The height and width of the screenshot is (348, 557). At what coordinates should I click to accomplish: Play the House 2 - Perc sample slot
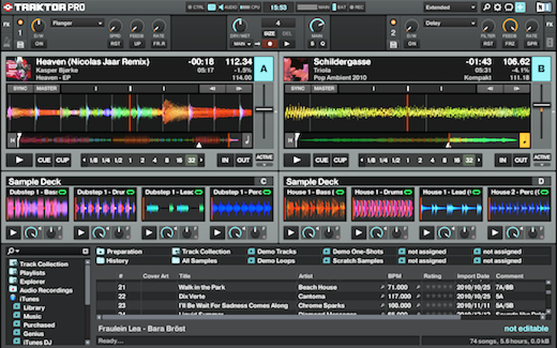(x=494, y=233)
